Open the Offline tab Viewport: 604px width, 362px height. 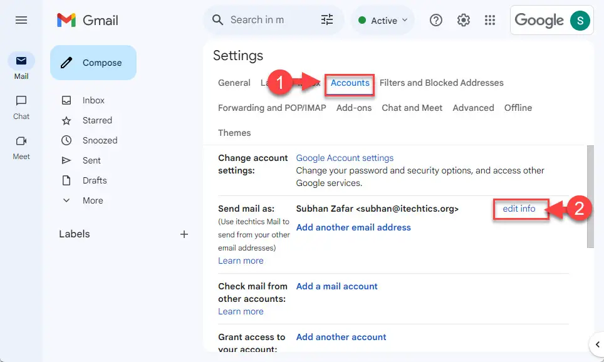coord(518,108)
